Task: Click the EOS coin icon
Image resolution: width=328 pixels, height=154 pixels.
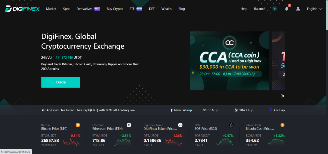Action: [231, 125]
